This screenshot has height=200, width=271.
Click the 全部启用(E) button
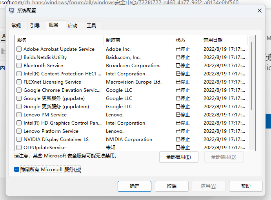(x=179, y=157)
